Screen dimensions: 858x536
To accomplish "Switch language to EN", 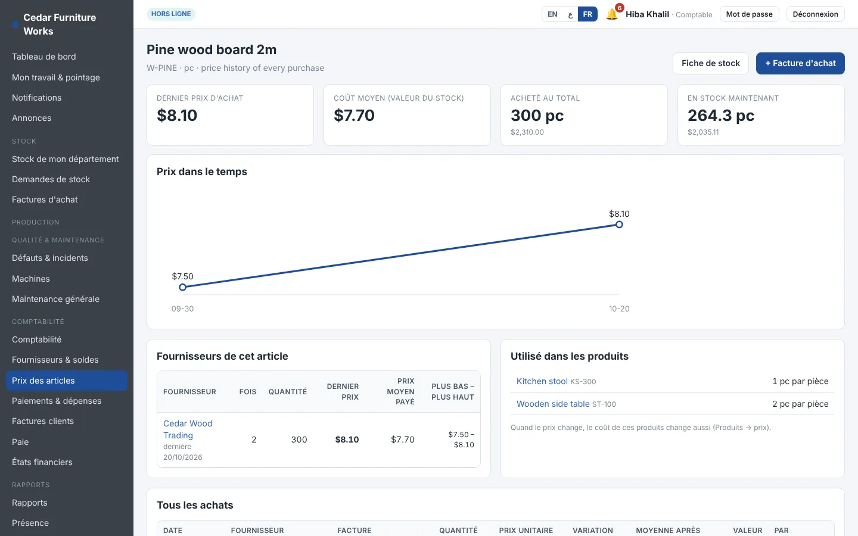I will point(552,14).
